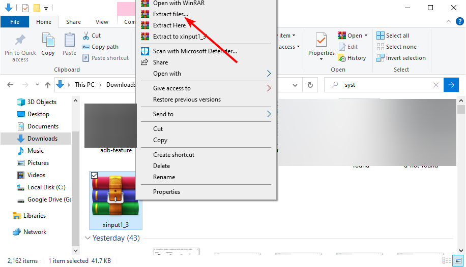Refresh the current folder
466x267 pixels.
pyautogui.click(x=310, y=85)
